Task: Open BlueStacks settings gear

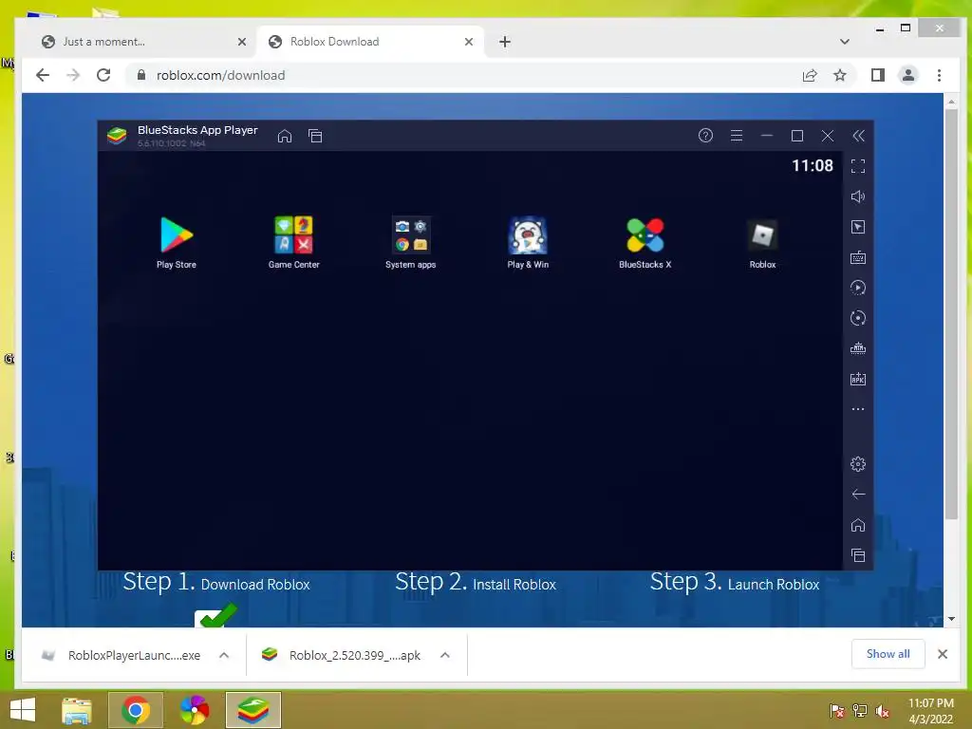Action: click(858, 463)
